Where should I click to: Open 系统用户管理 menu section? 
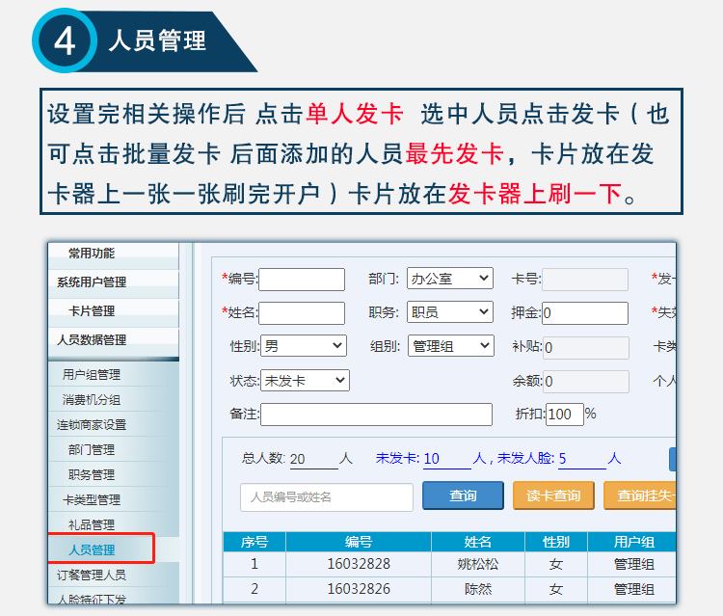coord(92,281)
